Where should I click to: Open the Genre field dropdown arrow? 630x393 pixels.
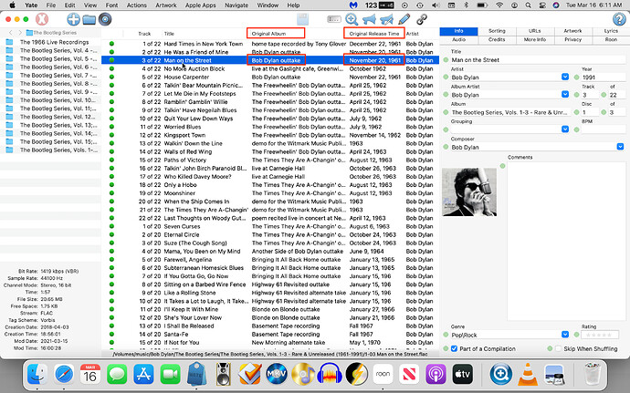[565, 334]
